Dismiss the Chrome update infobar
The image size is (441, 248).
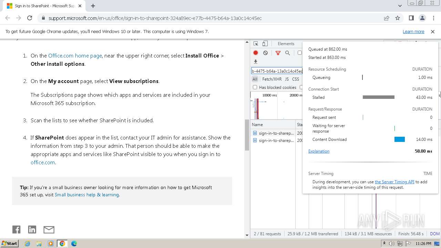coord(433,31)
